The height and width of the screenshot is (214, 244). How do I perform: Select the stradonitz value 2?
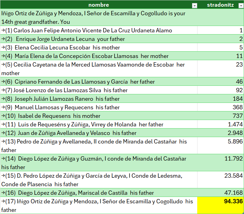tap(220, 39)
